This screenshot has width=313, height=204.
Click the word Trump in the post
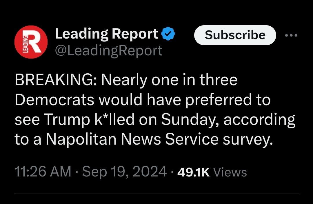click(67, 120)
